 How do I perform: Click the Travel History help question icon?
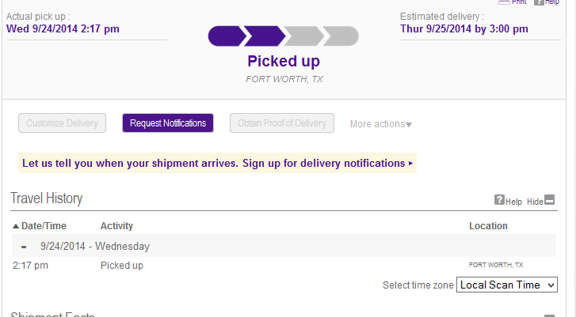click(x=499, y=201)
